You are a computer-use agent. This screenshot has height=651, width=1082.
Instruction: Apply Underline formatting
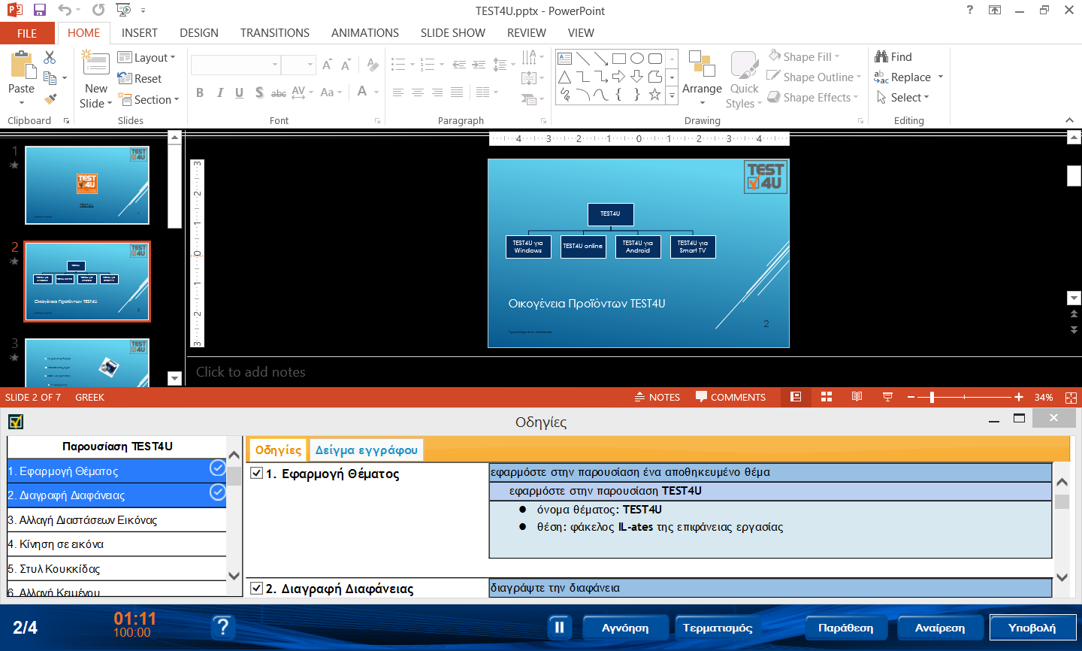(x=239, y=92)
